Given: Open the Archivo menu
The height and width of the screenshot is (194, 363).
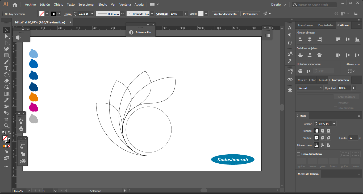Looking at the screenshot, I should tap(30, 5).
